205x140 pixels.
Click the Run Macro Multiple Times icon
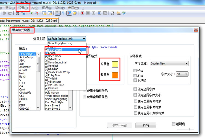(99, 13)
